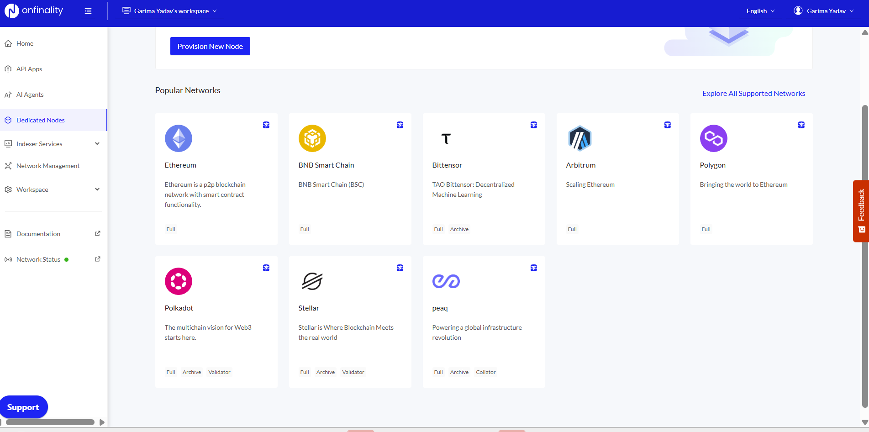
Task: Click the API Apps sidebar icon
Action: coord(8,69)
